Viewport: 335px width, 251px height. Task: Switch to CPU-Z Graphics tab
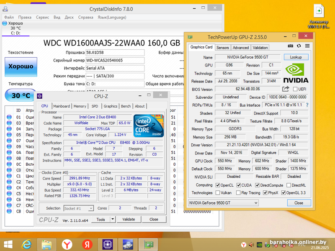coord(111,106)
